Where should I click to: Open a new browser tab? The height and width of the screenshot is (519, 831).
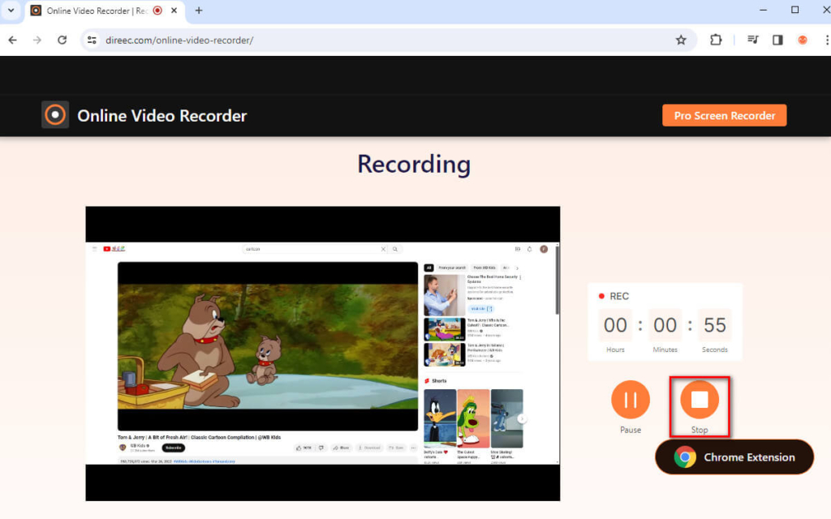point(199,11)
